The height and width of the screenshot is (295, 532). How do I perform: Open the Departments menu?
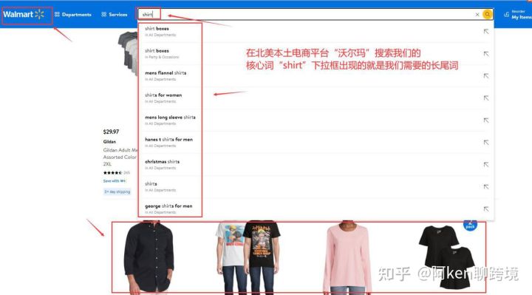click(73, 15)
